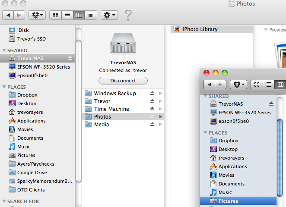The height and width of the screenshot is (207, 286).
Task: Select EPSON WF-3520 Series in the Photos window sidebar
Action: [38, 67]
